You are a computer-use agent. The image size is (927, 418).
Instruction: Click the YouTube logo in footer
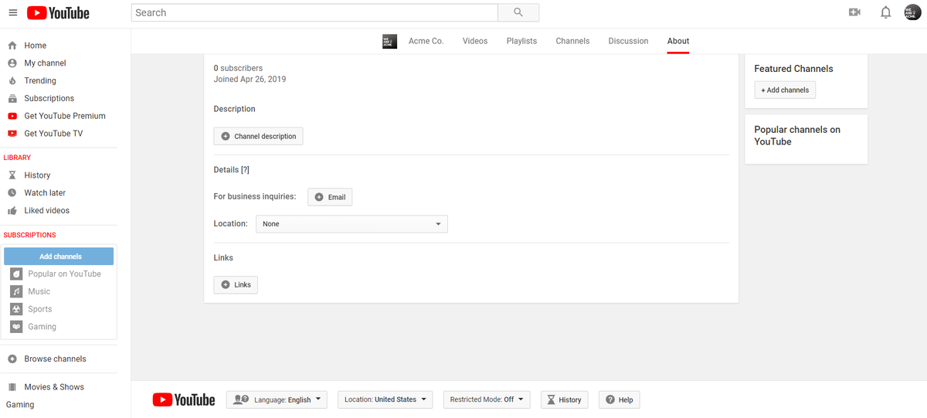[x=184, y=399]
